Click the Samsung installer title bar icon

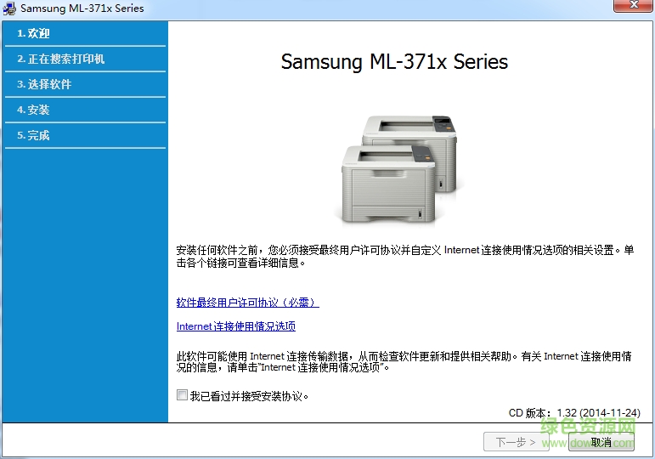(x=9, y=8)
